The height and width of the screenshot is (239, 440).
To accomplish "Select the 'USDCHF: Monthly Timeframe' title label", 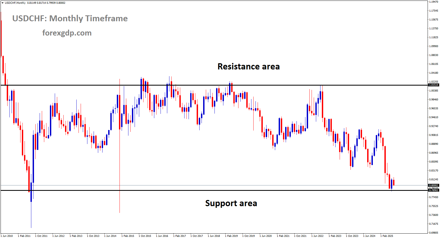I will [x=70, y=18].
